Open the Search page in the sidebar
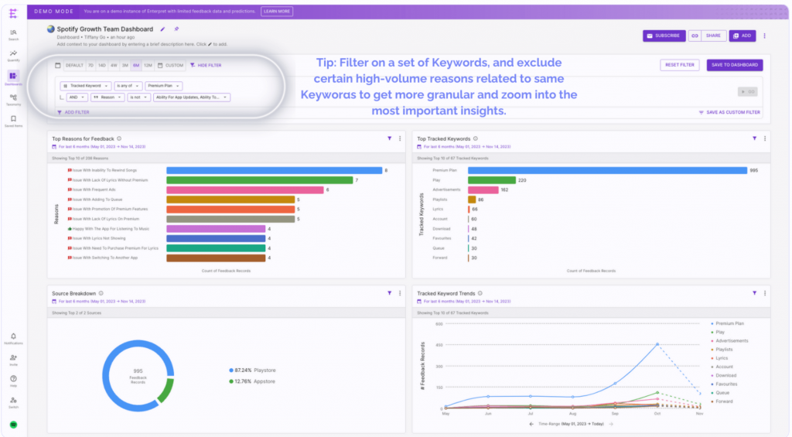 [13, 34]
